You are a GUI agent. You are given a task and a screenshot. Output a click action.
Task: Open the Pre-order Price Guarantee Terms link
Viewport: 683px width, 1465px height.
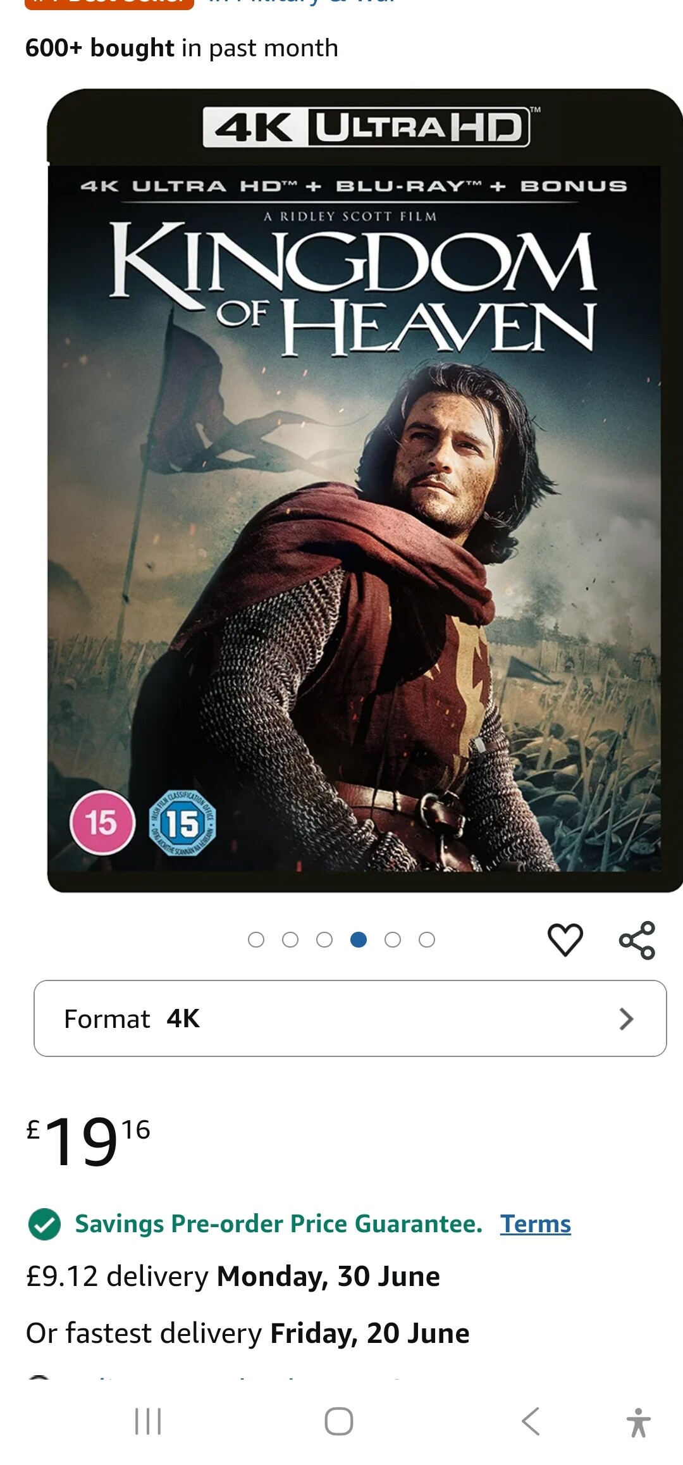(x=536, y=1224)
